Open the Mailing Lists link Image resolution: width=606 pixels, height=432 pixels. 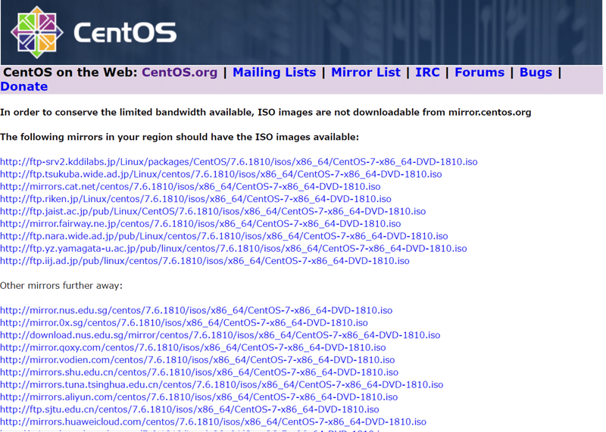274,73
